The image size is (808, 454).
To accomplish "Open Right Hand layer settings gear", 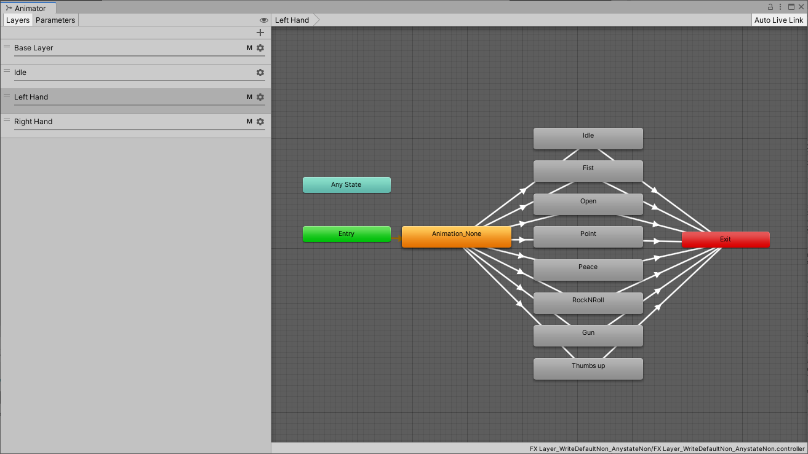I will [260, 122].
